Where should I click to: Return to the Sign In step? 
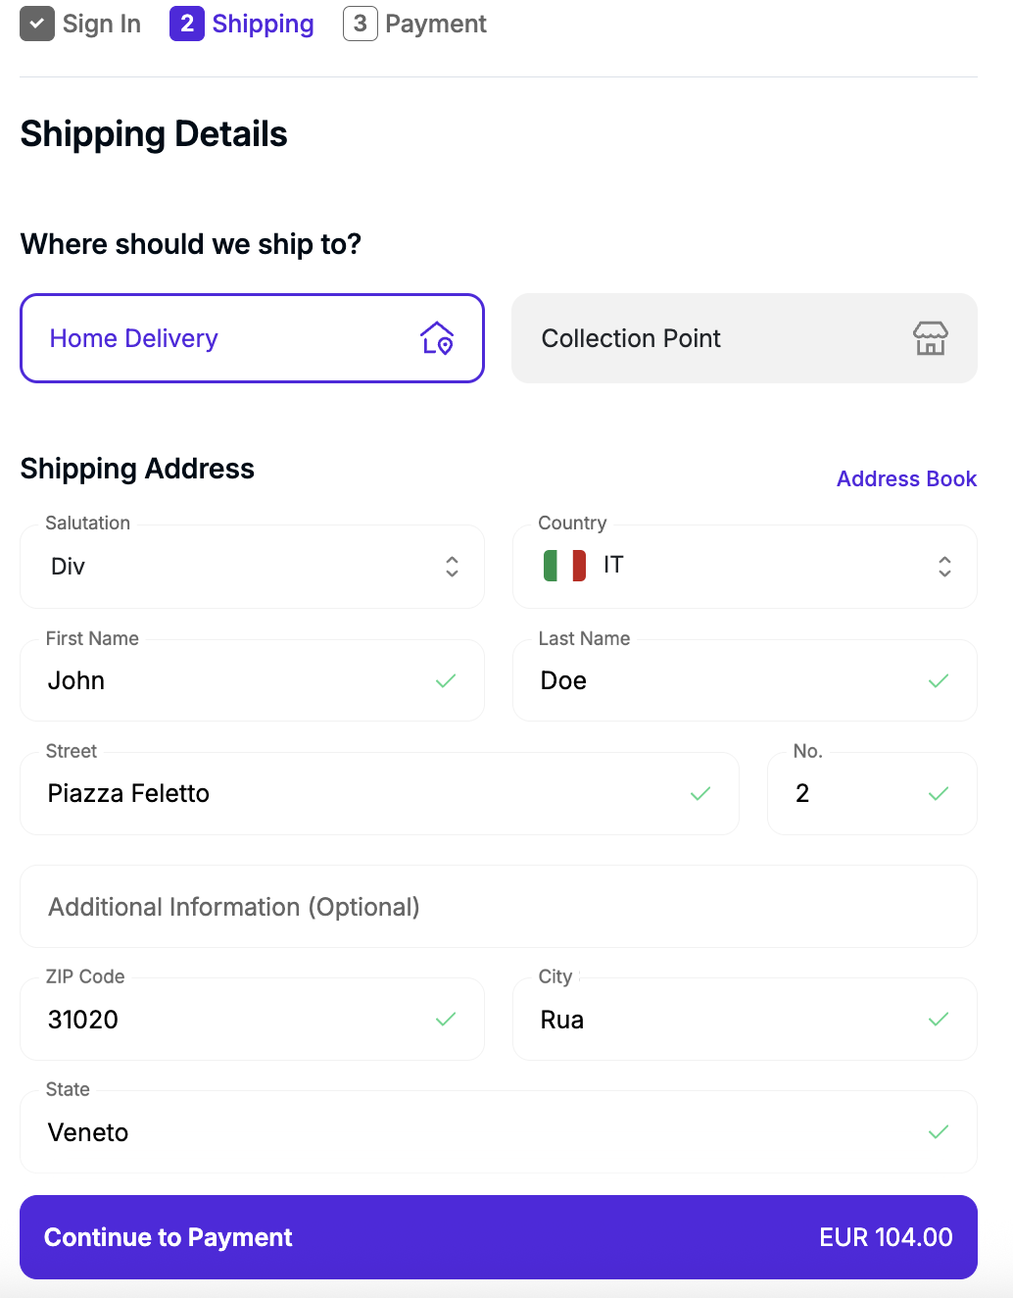[x=101, y=24]
